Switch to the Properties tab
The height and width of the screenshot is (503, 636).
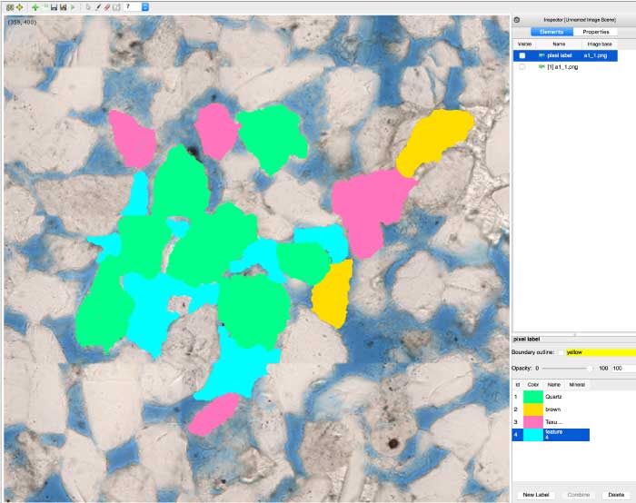[595, 32]
